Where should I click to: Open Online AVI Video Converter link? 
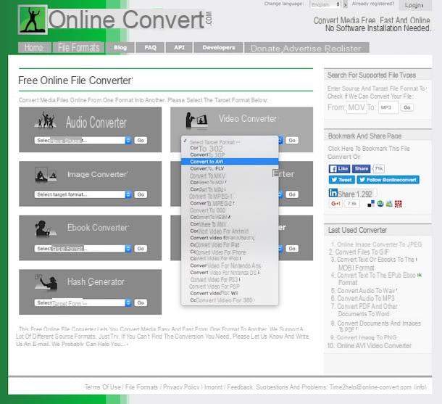pos(374,345)
